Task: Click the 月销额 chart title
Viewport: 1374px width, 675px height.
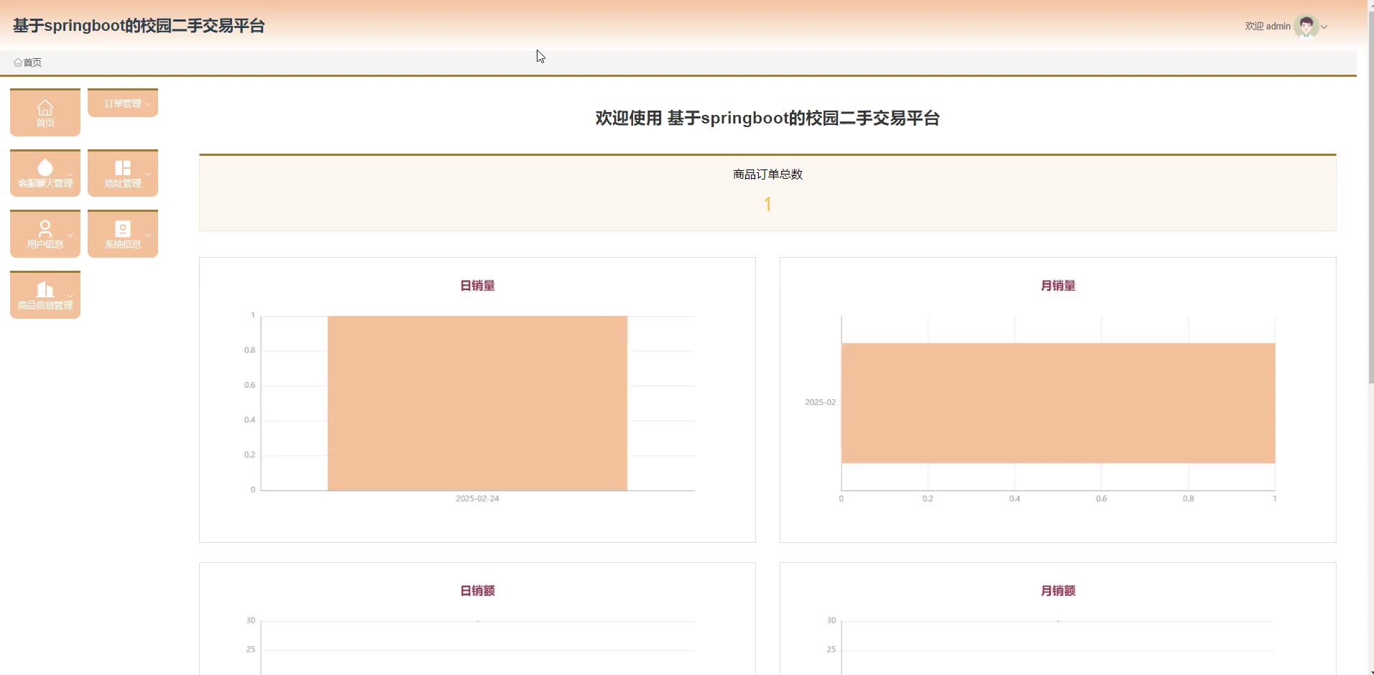Action: (x=1058, y=591)
